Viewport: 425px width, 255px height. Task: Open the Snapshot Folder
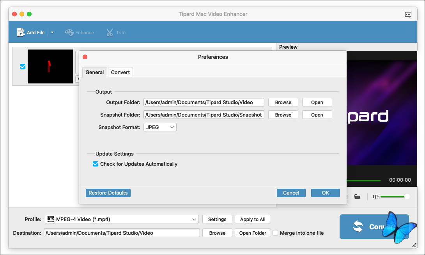[x=317, y=115]
